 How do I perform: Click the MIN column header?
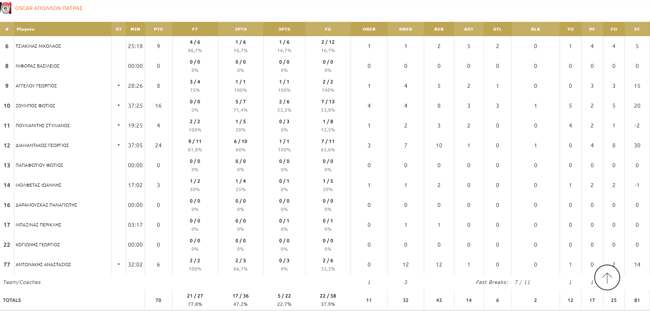pos(135,29)
